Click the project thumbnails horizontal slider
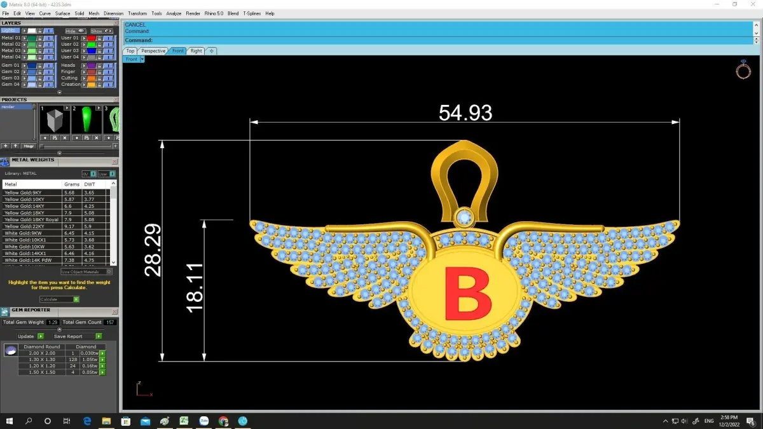The image size is (763, 429). pos(75,146)
